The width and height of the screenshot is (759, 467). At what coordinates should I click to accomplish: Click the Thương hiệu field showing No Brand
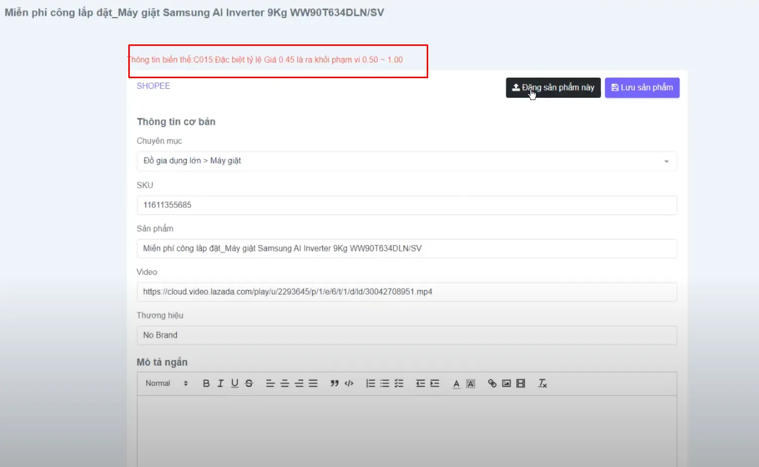(x=407, y=335)
